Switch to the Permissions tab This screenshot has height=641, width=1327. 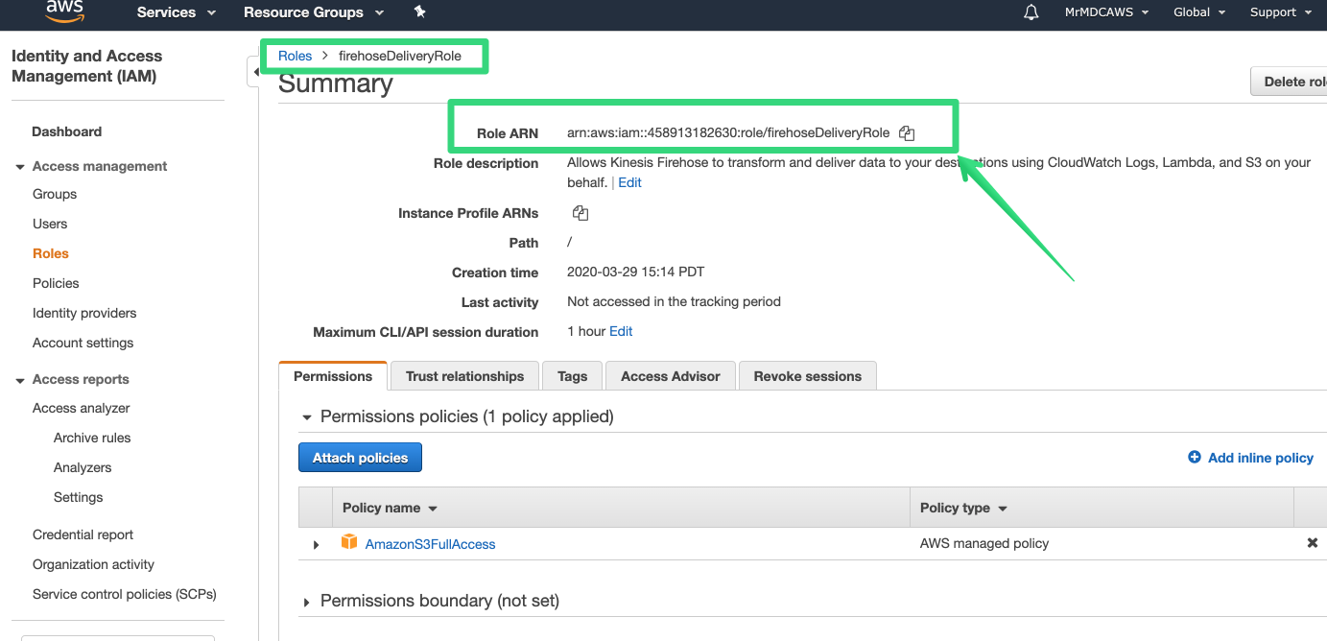click(333, 376)
